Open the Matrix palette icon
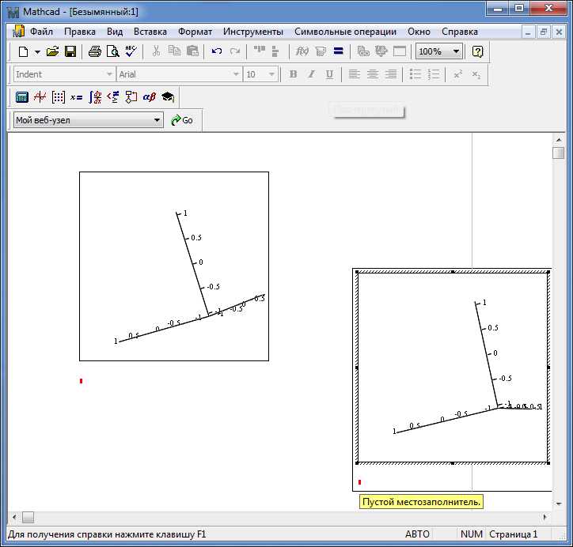The width and height of the screenshot is (573, 547). pos(58,97)
